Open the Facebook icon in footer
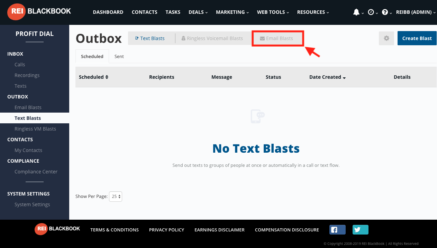 (x=337, y=230)
